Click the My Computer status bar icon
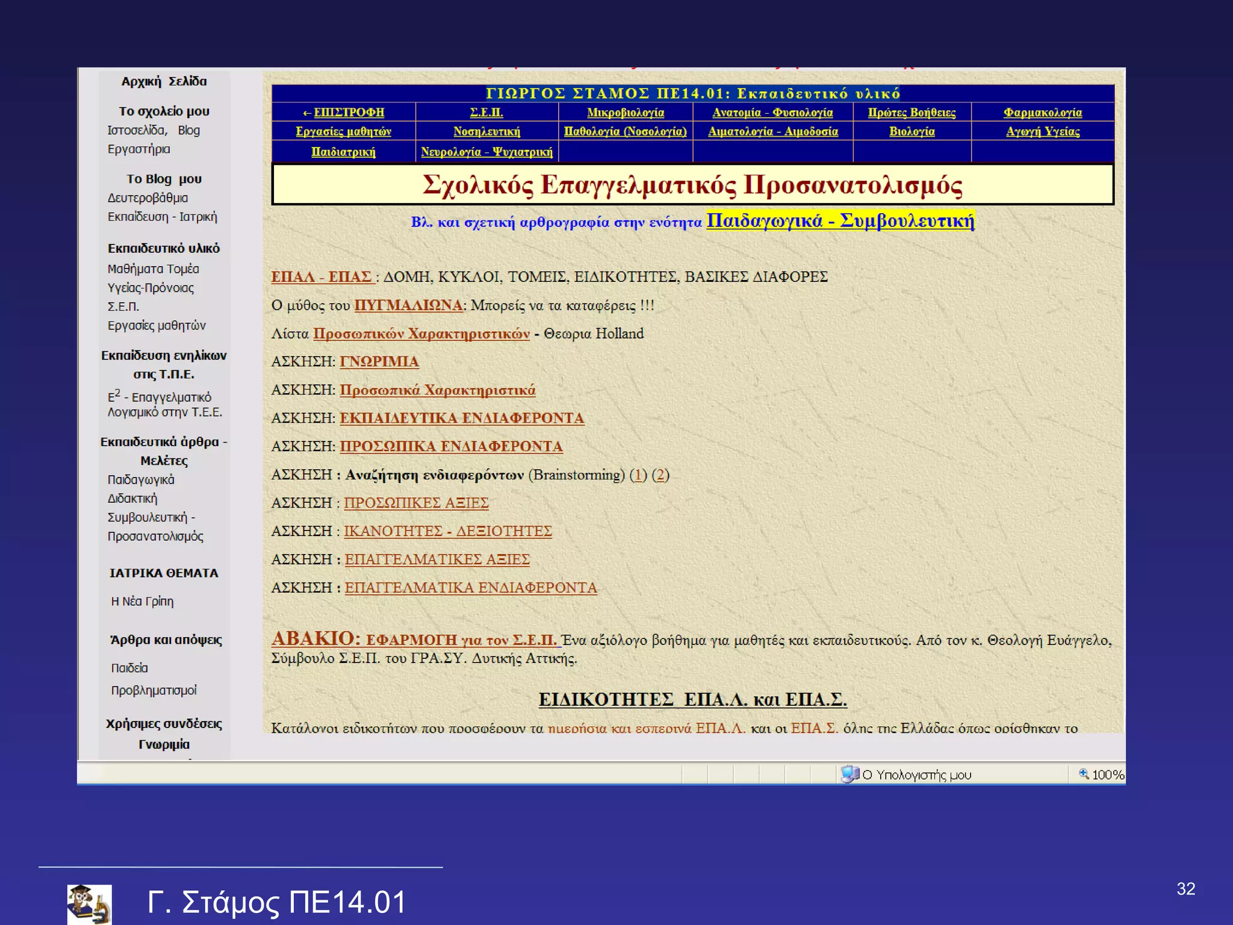The height and width of the screenshot is (925, 1233). [849, 774]
